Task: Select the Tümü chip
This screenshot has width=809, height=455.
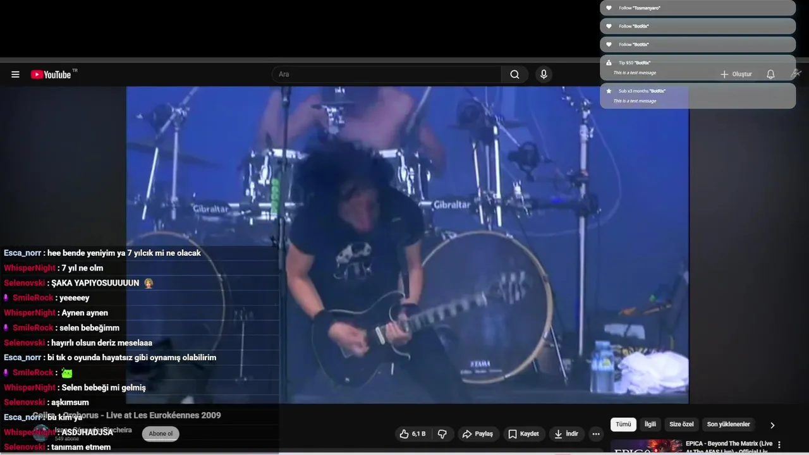Action: point(623,425)
